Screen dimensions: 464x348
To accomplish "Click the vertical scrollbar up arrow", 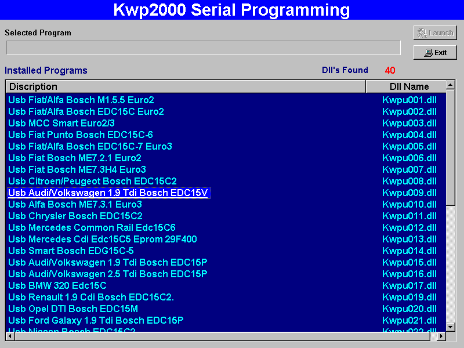I will [451, 85].
